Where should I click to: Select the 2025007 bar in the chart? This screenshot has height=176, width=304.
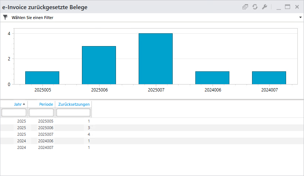click(155, 59)
